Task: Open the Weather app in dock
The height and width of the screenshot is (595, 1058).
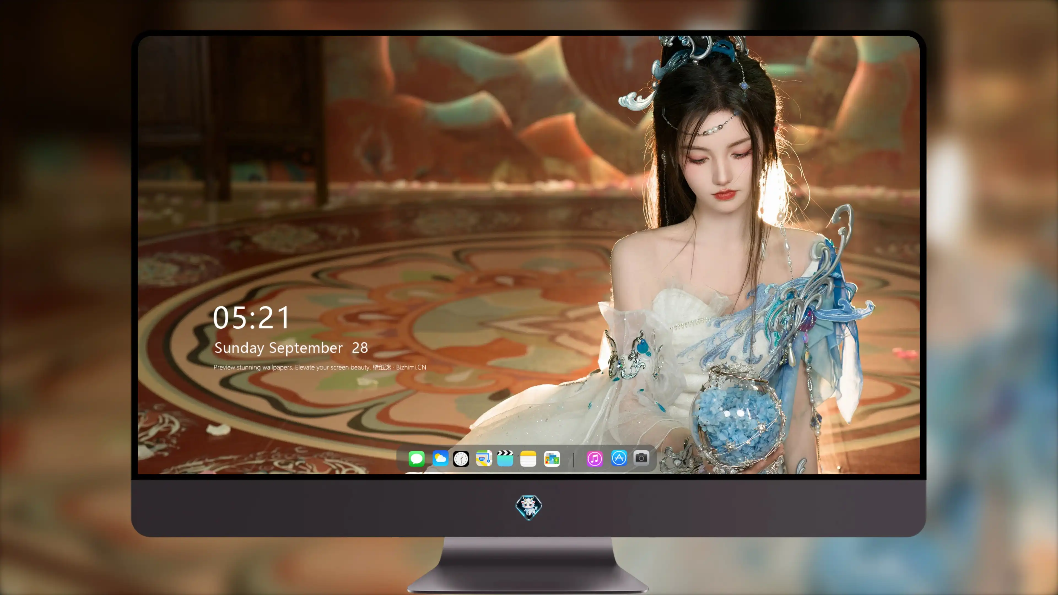Action: (440, 458)
